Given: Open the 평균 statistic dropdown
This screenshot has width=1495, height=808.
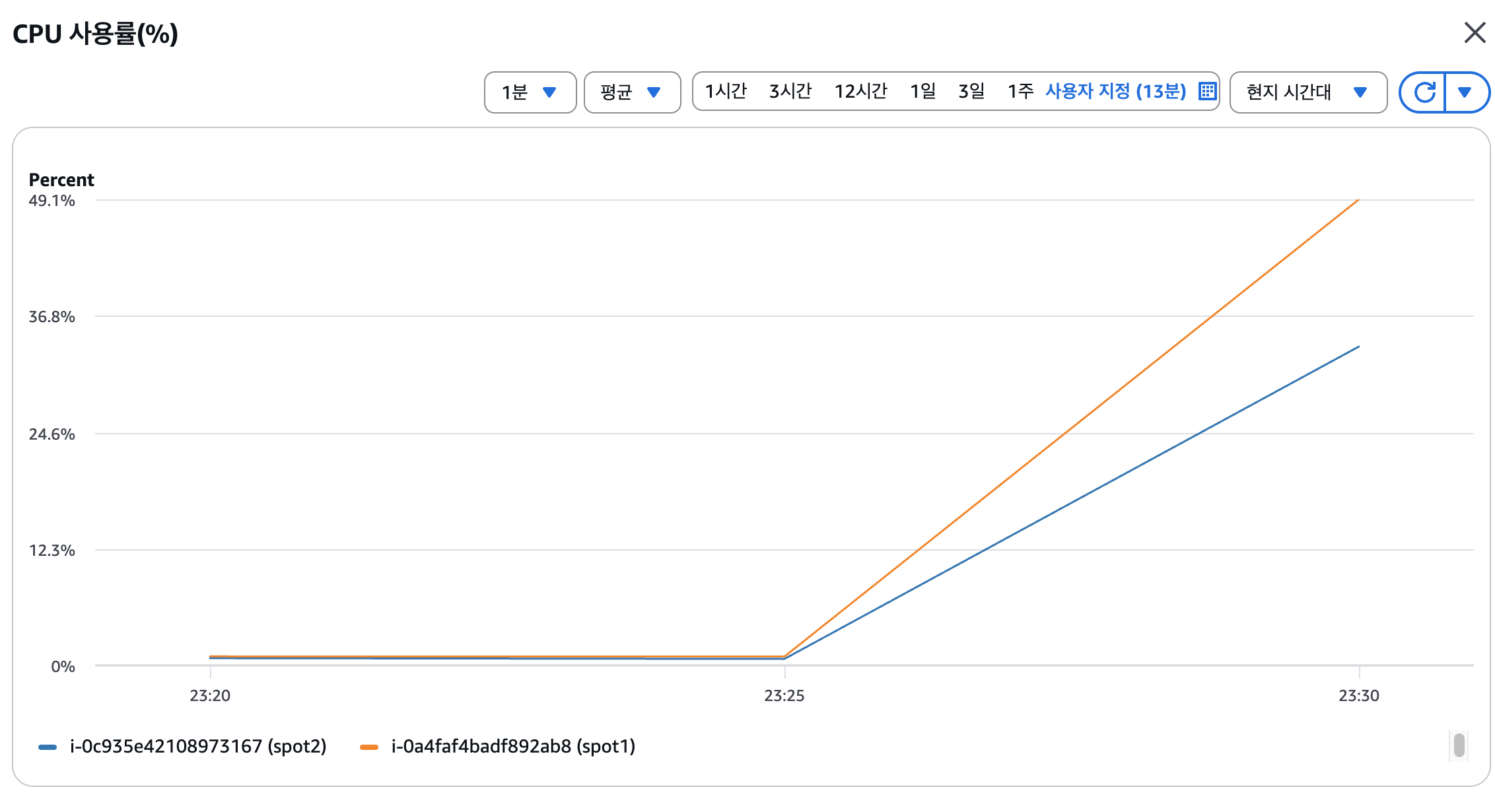Looking at the screenshot, I should (x=631, y=92).
